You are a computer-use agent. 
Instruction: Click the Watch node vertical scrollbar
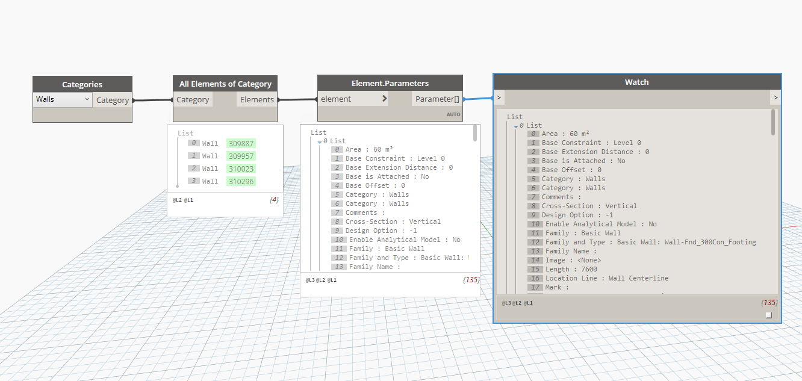773,122
